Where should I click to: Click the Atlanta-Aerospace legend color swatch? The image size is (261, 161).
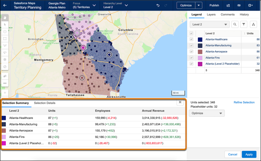(x=200, y=52)
